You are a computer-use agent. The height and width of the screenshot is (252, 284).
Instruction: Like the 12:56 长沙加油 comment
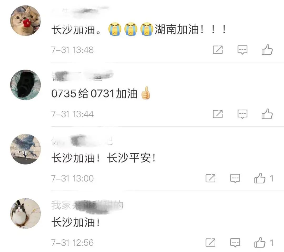[x=260, y=242]
